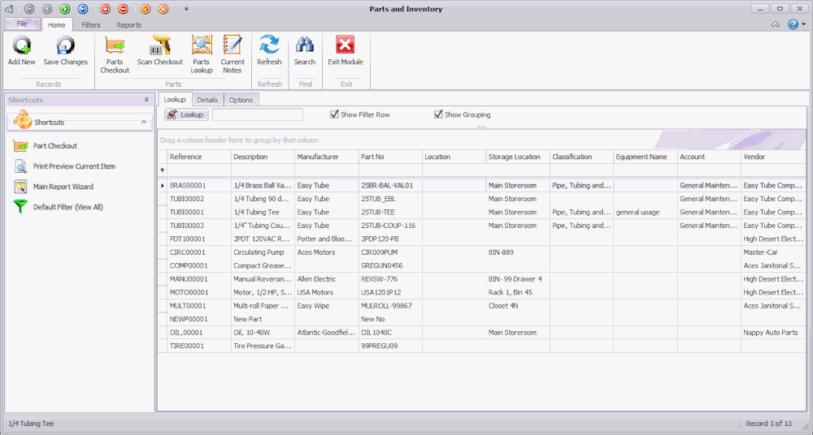813x435 pixels.
Task: Uncheck the Show Filter Row checkbox
Action: [x=334, y=114]
